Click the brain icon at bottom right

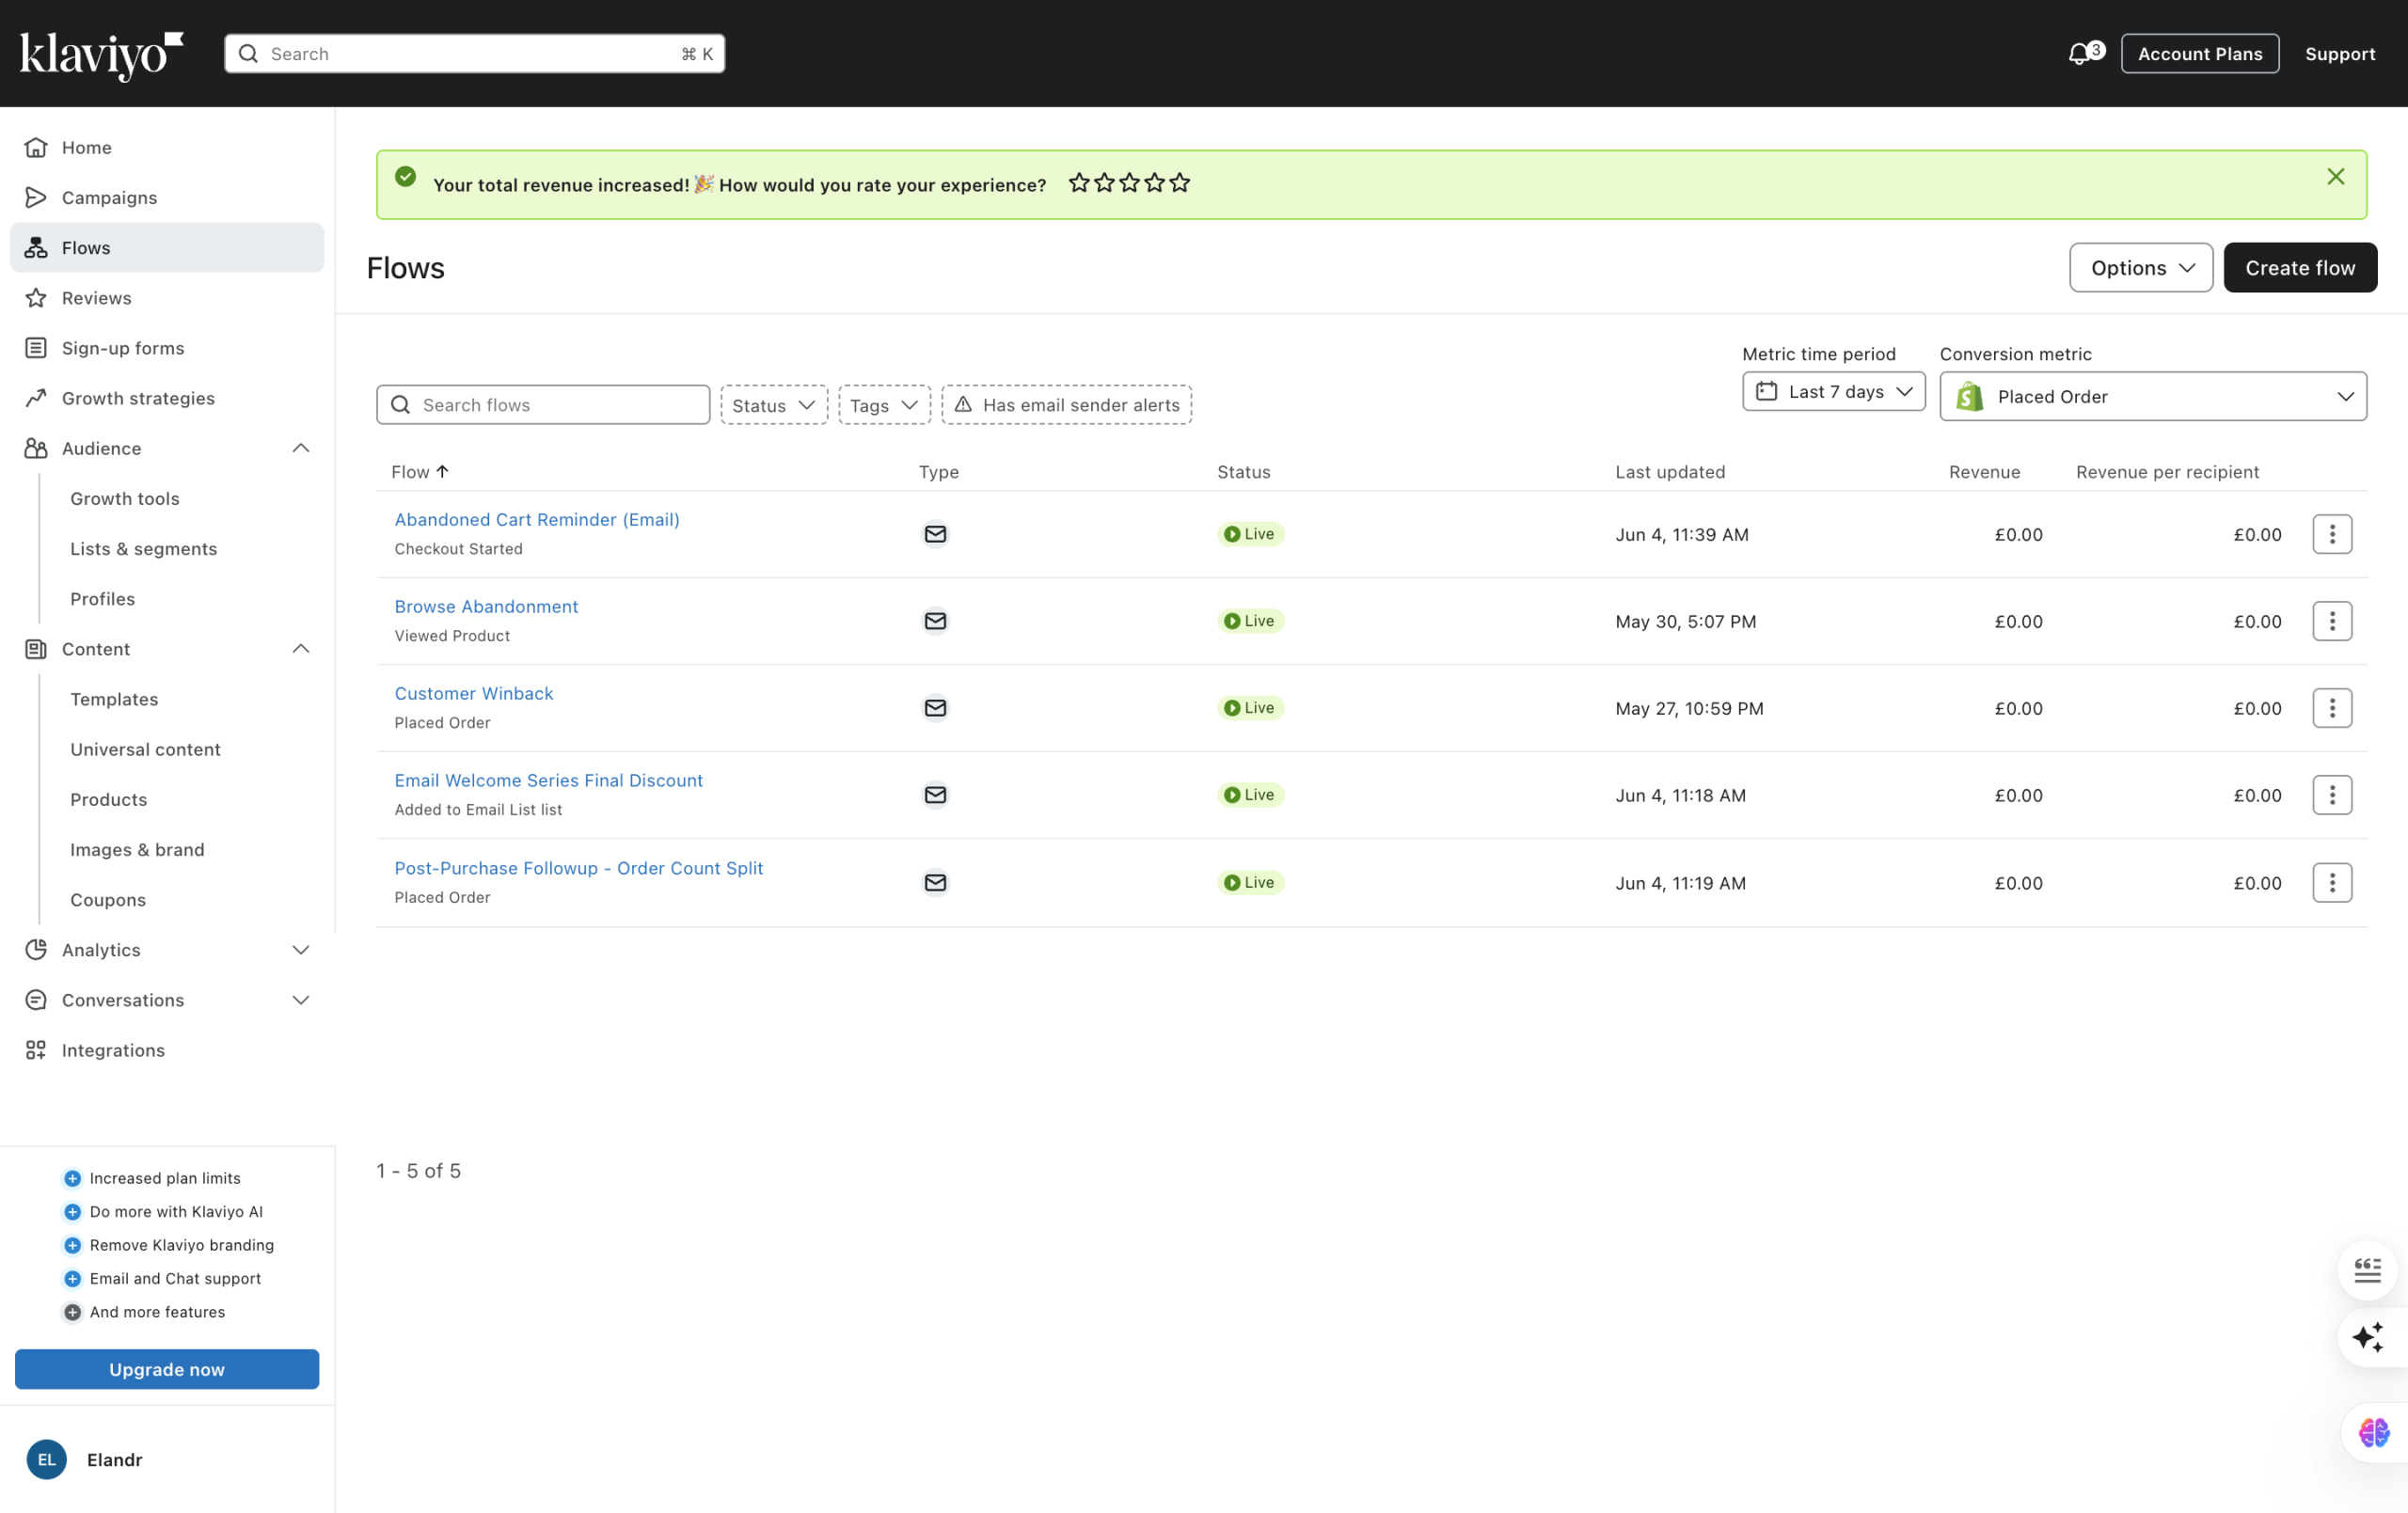click(x=2372, y=1432)
